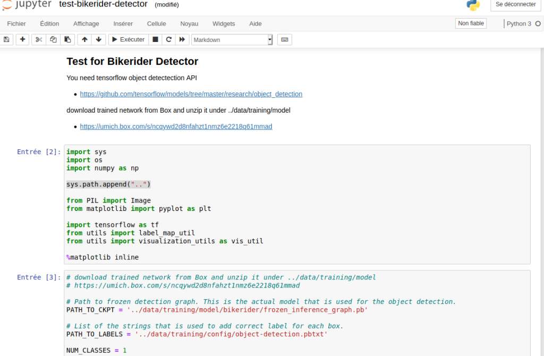Open the Noyau menu
The height and width of the screenshot is (356, 544).
click(189, 24)
